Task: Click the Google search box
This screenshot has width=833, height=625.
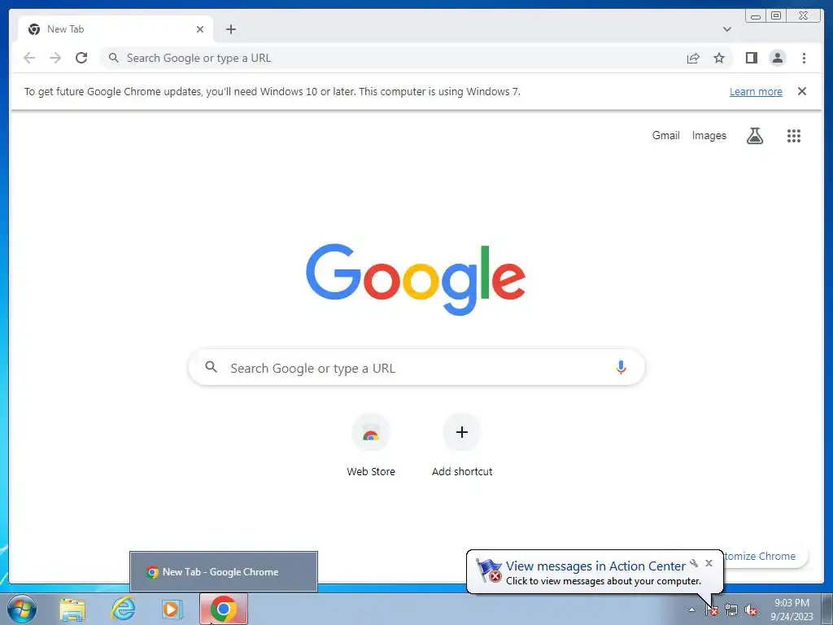Action: pos(416,367)
